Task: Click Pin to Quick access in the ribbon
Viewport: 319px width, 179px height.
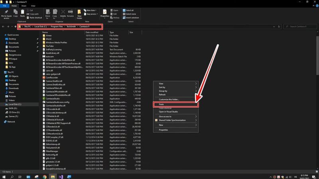Action: pos(6,14)
